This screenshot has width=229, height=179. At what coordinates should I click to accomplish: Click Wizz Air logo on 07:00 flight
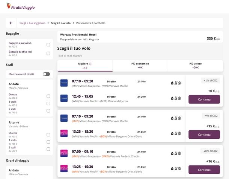[64, 153]
